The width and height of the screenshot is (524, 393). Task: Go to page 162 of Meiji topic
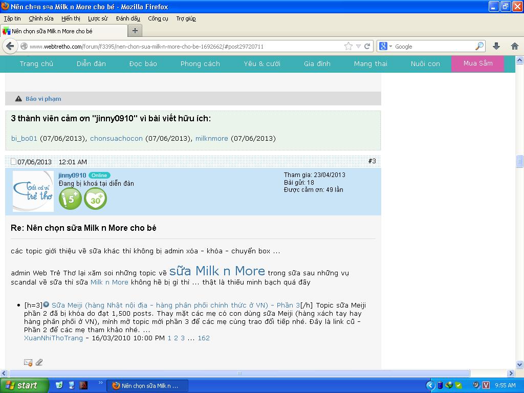pos(204,338)
